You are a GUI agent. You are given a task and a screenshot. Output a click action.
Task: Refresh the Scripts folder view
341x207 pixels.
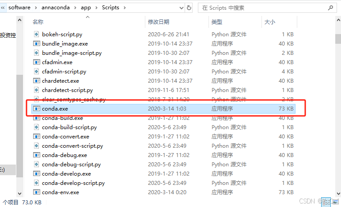[189, 8]
